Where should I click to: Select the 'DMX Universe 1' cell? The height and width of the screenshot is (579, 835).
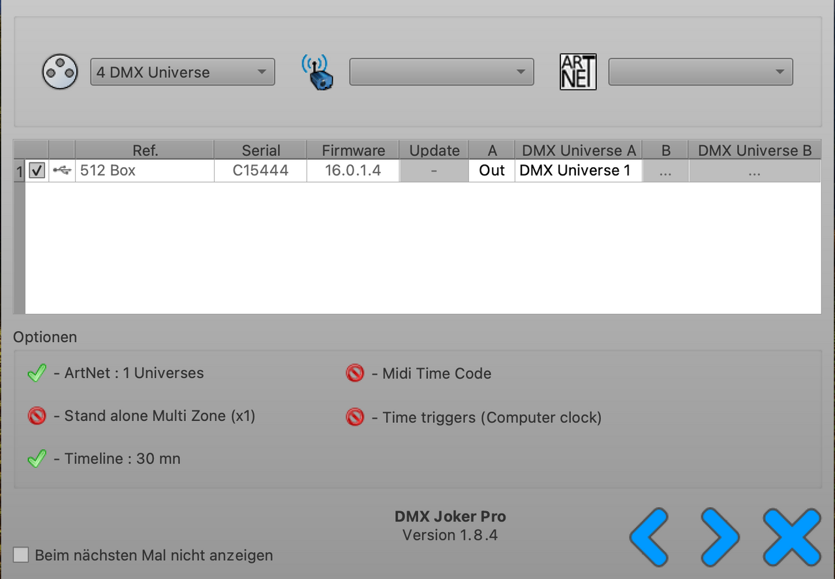click(x=579, y=170)
